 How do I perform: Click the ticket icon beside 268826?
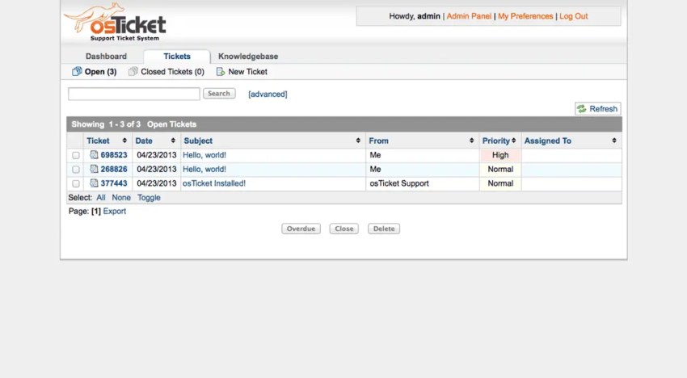(94, 169)
